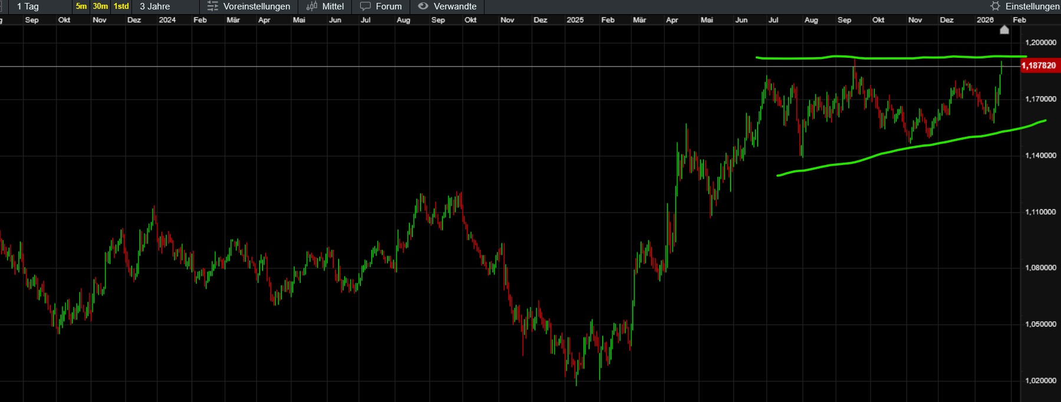Click the Mittel candlestick price-type icon
Viewport: 1061px width, 402px height.
coord(312,6)
